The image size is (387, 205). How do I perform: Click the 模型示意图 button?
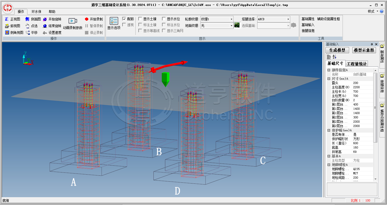[364, 50]
